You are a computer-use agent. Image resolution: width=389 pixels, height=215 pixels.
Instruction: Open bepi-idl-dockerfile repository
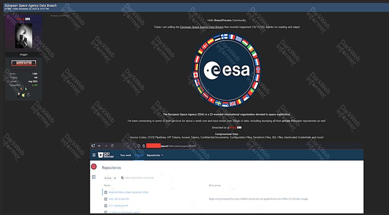click(119, 199)
